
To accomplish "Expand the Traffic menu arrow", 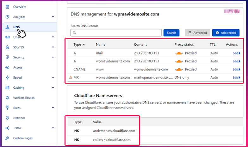I will point(53,128).
